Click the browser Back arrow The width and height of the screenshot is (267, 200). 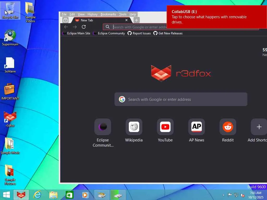tap(66, 27)
